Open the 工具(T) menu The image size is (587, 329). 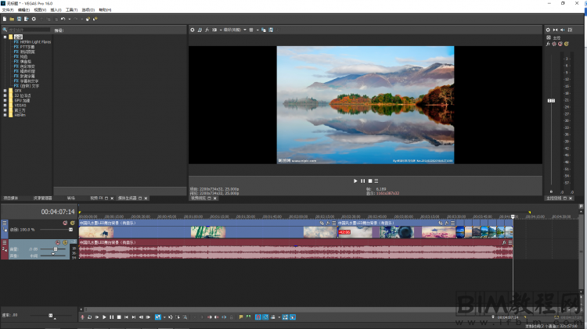(70, 9)
